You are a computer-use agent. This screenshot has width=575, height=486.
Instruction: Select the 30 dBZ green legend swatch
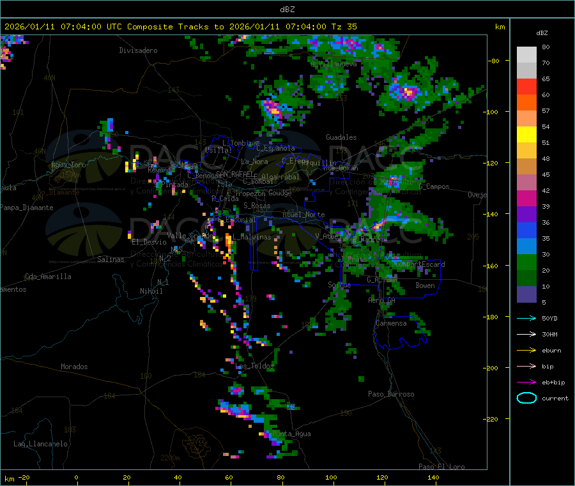[x=526, y=262]
